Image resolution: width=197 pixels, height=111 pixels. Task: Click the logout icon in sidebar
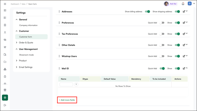5,105
